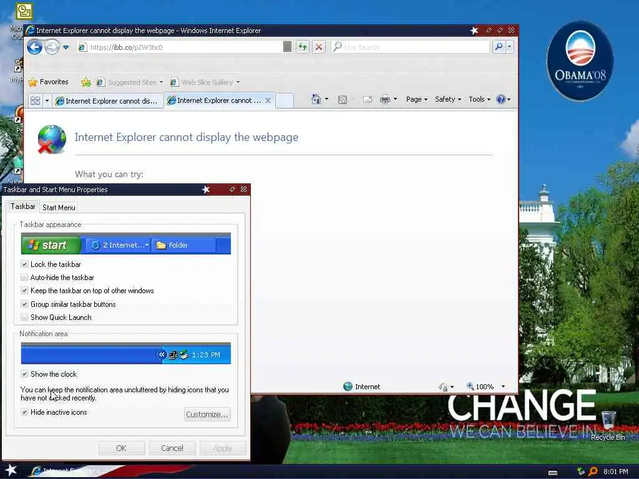The image size is (639, 479).
Task: Open the search provider dropdown arrow
Action: click(509, 47)
